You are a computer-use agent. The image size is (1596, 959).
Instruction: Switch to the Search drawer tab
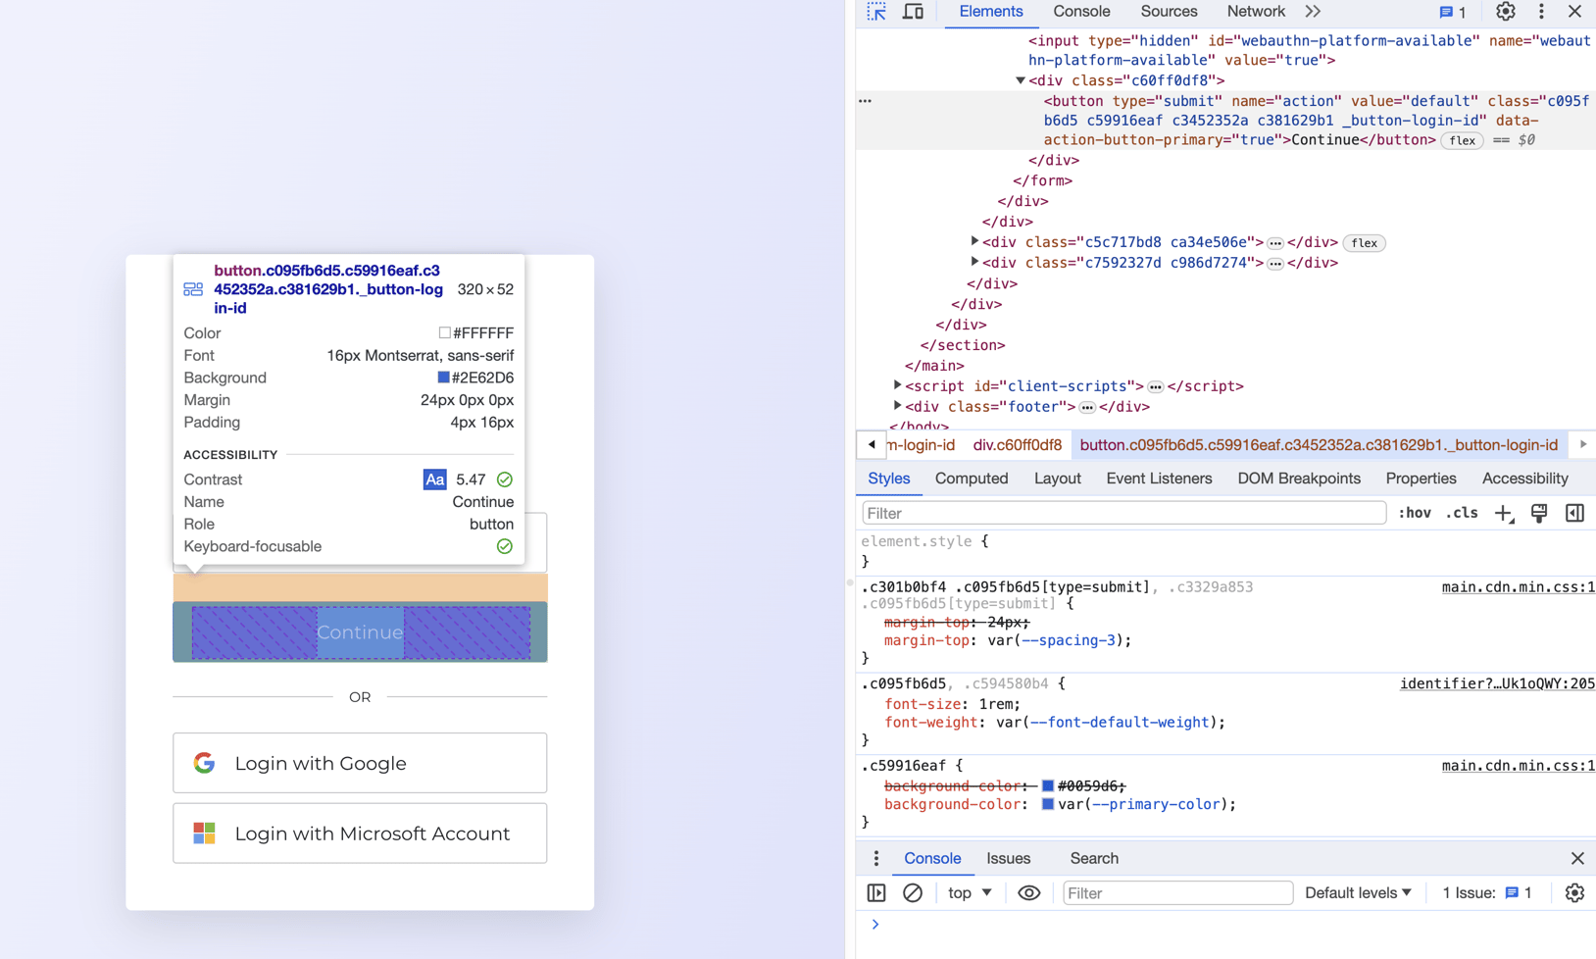(1094, 858)
